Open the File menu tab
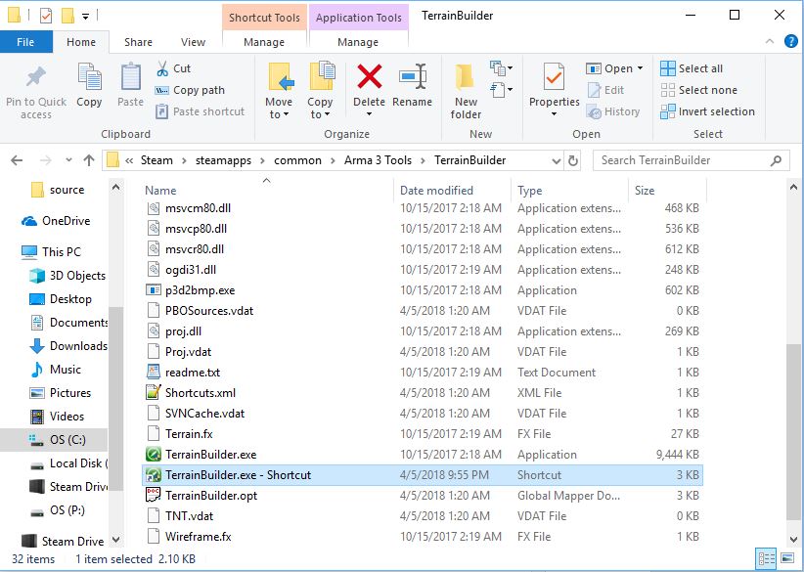The image size is (804, 572). pos(25,42)
